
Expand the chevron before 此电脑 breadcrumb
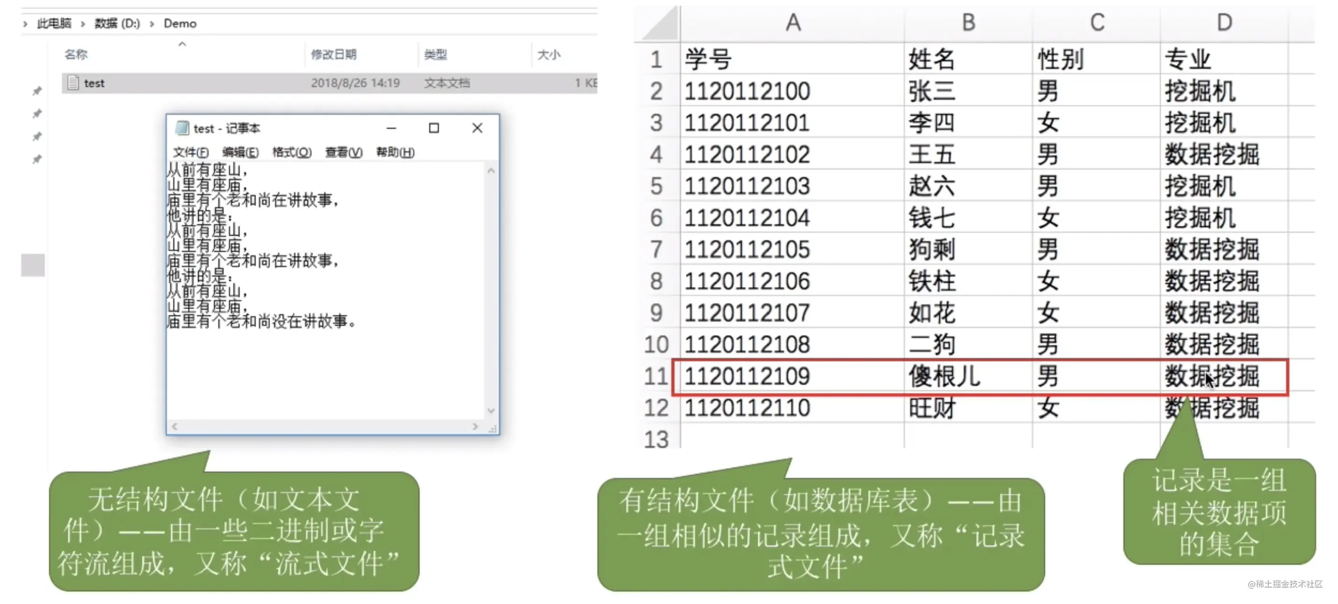(25, 23)
